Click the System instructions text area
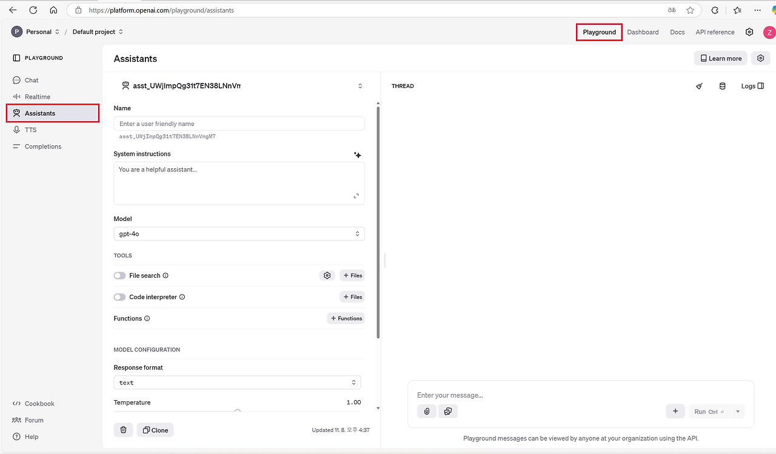This screenshot has width=776, height=454. pos(239,183)
